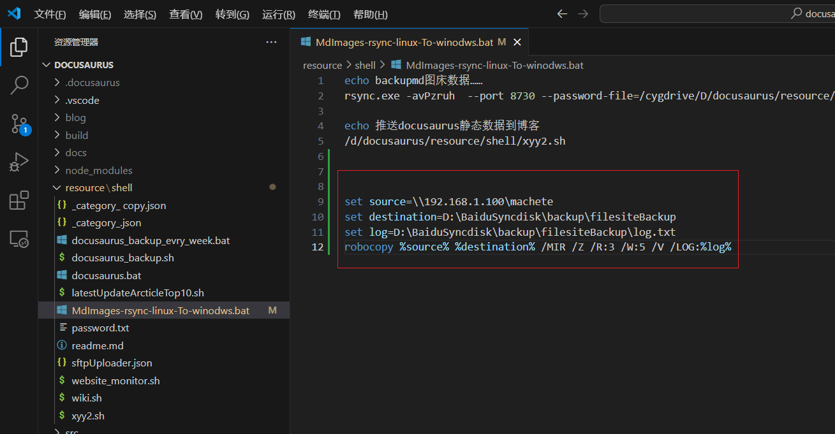Open the Remote Explorer icon
Image resolution: width=835 pixels, height=434 pixels.
pos(19,239)
